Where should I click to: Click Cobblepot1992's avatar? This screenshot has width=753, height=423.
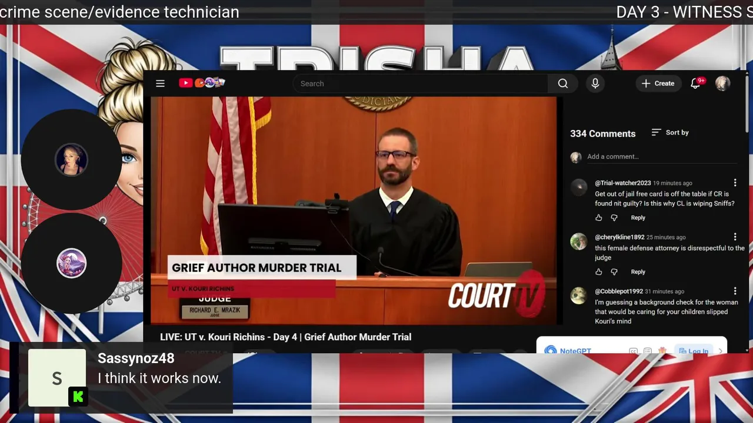(579, 296)
